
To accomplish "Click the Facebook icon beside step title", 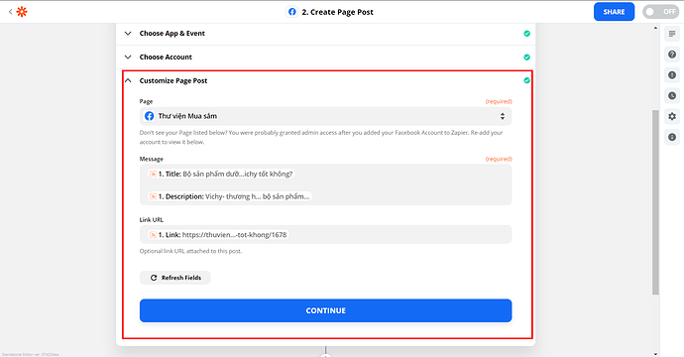I will pyautogui.click(x=292, y=12).
